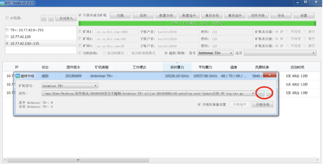Enable the 矿池3 checkbox
The height and width of the screenshot is (164, 324).
pos(80,46)
